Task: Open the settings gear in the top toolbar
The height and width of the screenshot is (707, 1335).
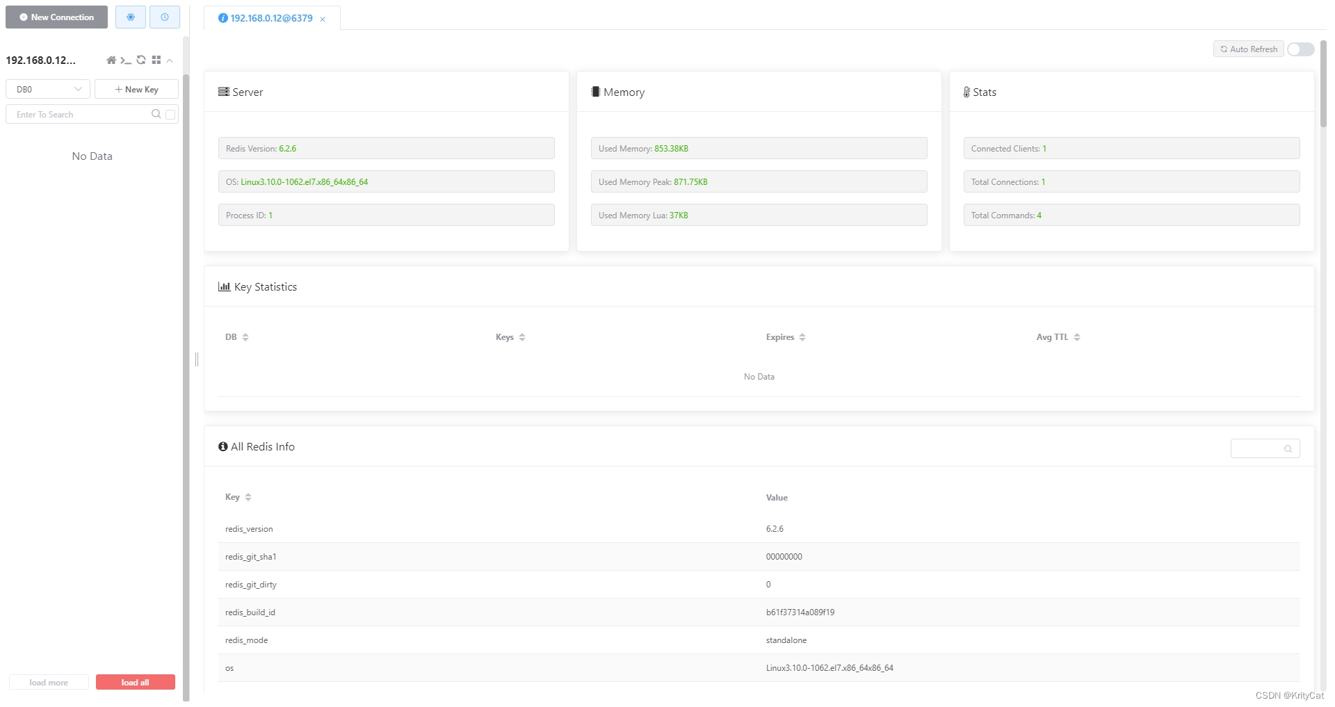Action: pyautogui.click(x=131, y=17)
